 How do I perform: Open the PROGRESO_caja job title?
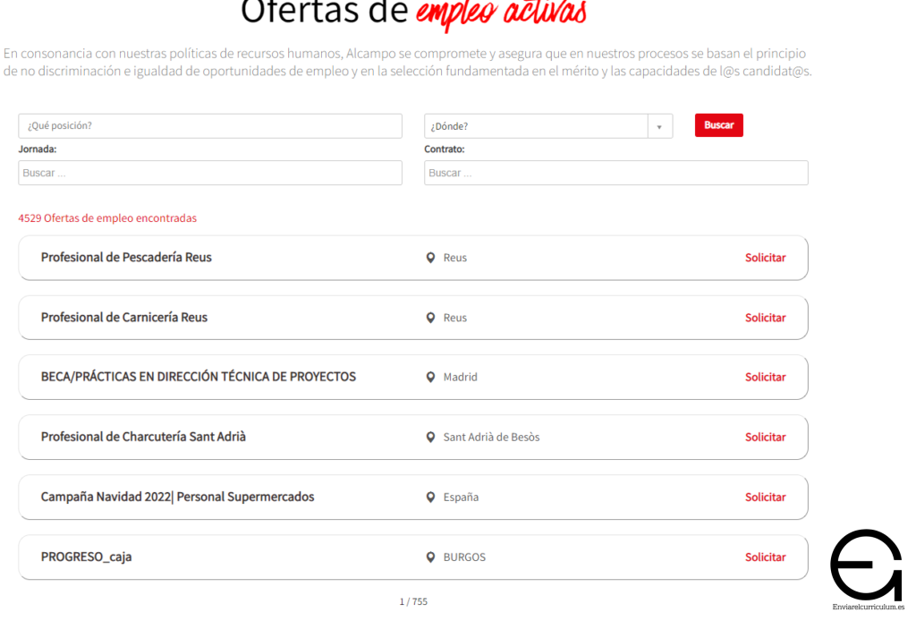(x=87, y=557)
